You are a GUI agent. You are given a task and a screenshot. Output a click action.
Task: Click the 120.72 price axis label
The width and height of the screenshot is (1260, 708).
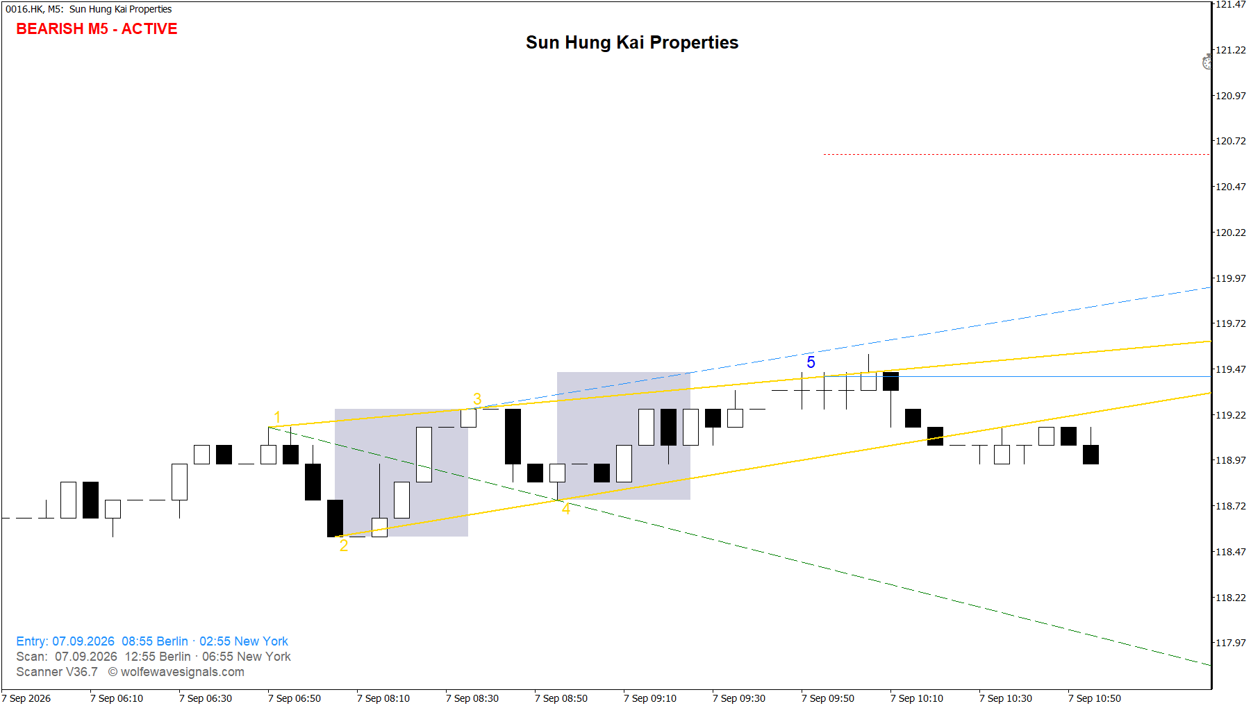click(1231, 141)
